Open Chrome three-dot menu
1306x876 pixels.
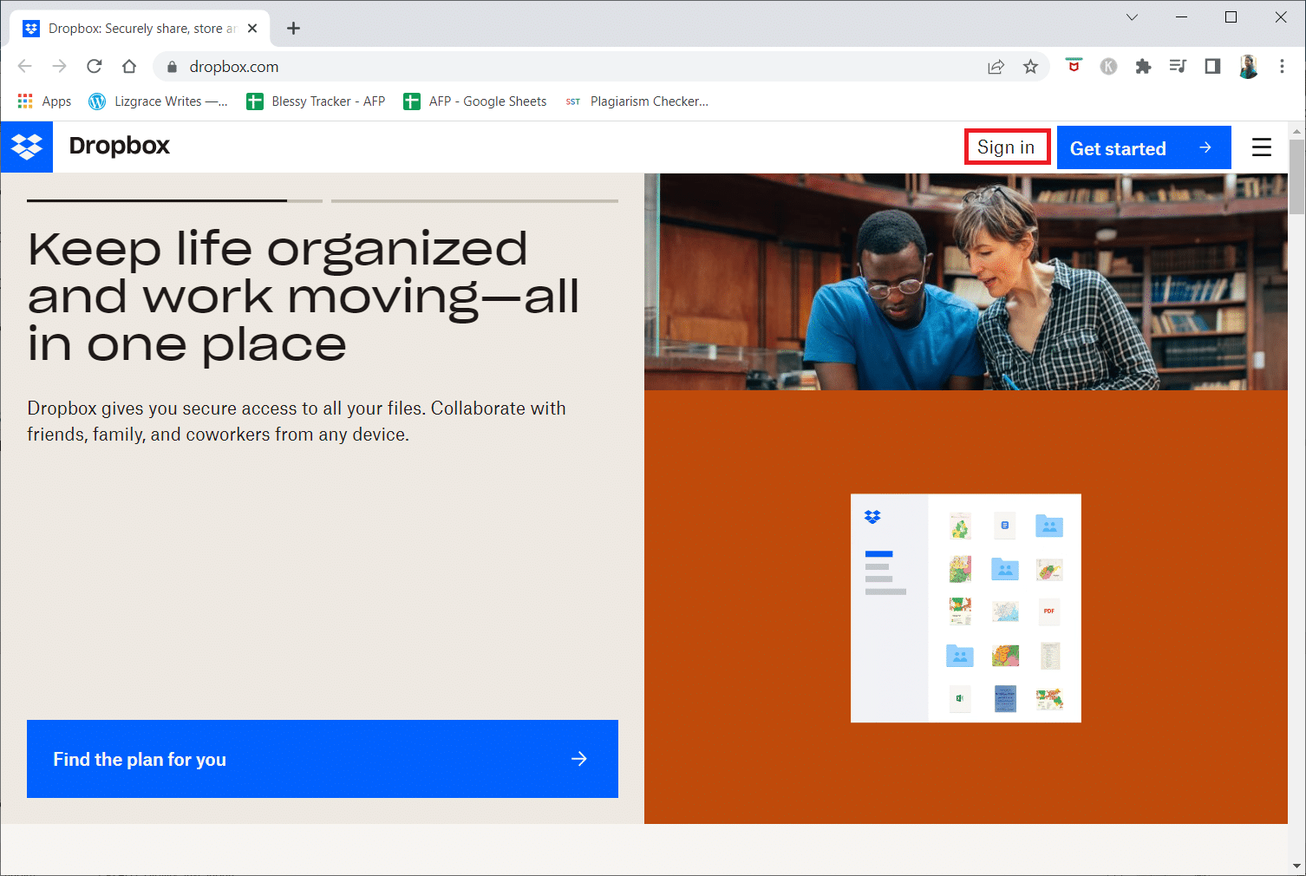(1282, 66)
